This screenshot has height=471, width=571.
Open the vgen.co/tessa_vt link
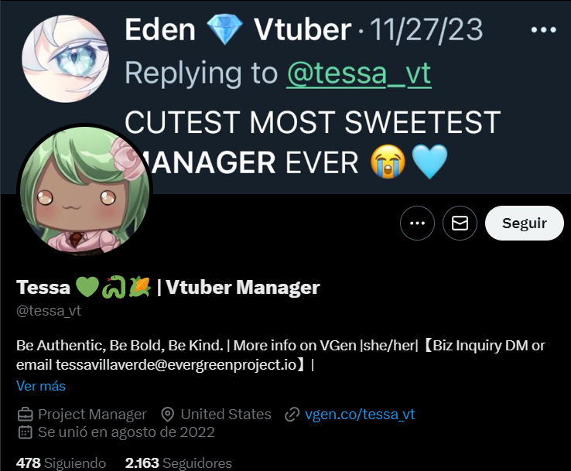360,415
